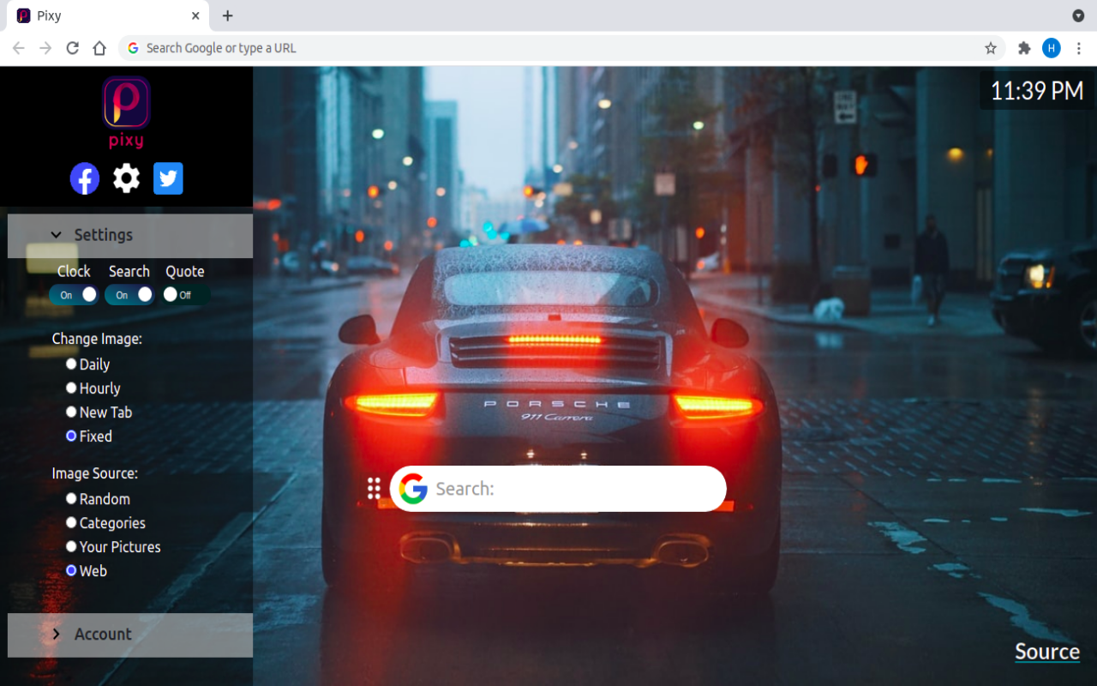The image size is (1097, 686).
Task: Click the reload page icon
Action: pos(72,48)
